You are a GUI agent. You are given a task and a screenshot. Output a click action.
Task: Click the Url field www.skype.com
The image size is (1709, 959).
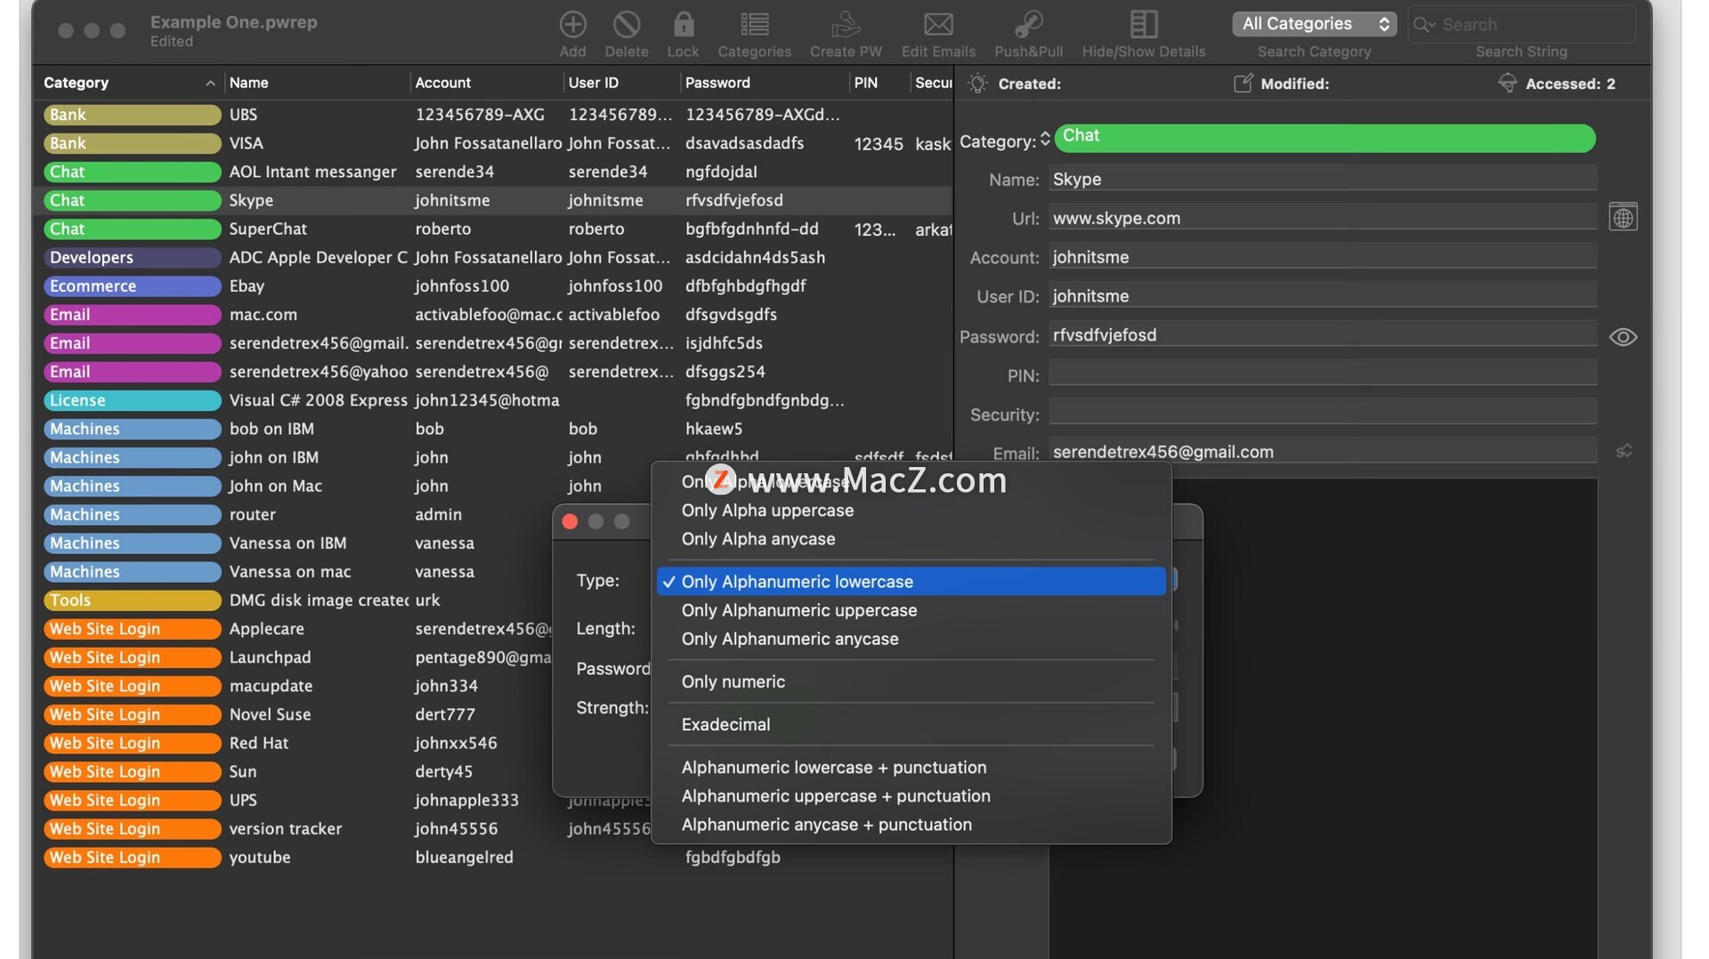pyautogui.click(x=1323, y=218)
